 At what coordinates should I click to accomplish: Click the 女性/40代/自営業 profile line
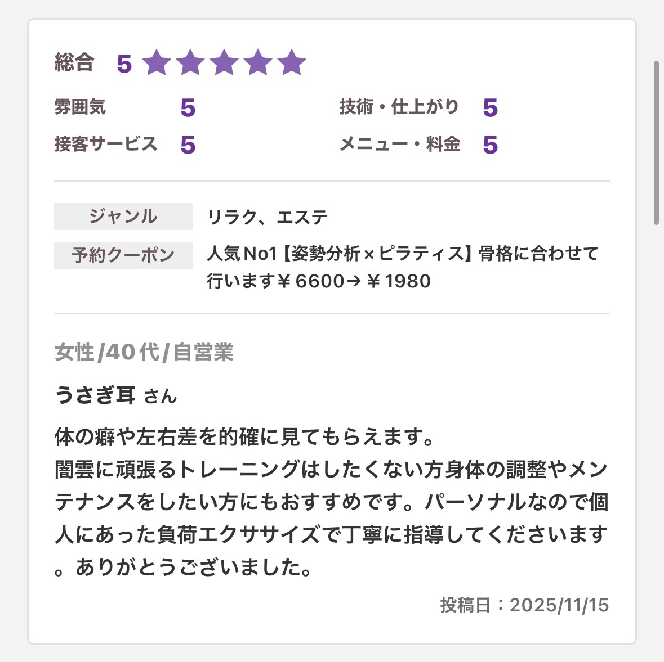(144, 353)
